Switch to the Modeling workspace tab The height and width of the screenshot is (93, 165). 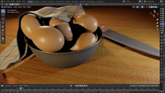[37, 2]
